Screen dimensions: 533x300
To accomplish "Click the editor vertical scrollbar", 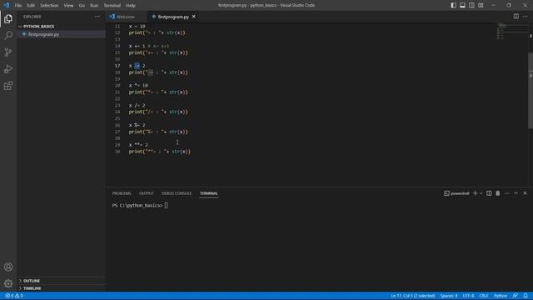I will (x=531, y=90).
